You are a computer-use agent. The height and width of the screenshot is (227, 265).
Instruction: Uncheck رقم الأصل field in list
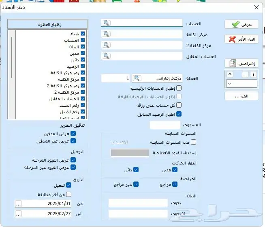point(83,112)
